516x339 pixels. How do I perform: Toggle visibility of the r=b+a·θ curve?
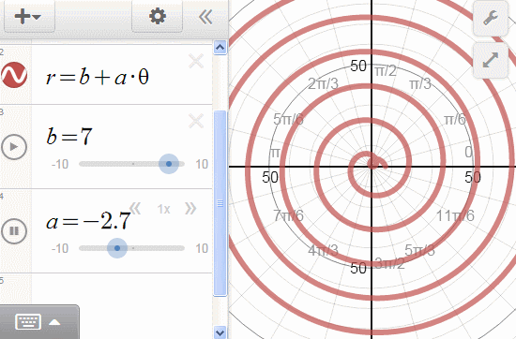point(14,75)
